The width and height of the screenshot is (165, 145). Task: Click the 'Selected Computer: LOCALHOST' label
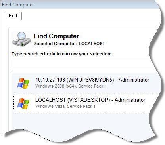(69, 44)
